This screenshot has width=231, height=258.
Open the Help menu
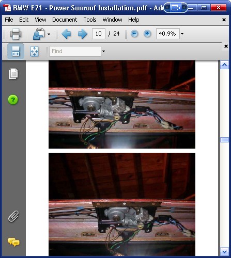pos(134,20)
